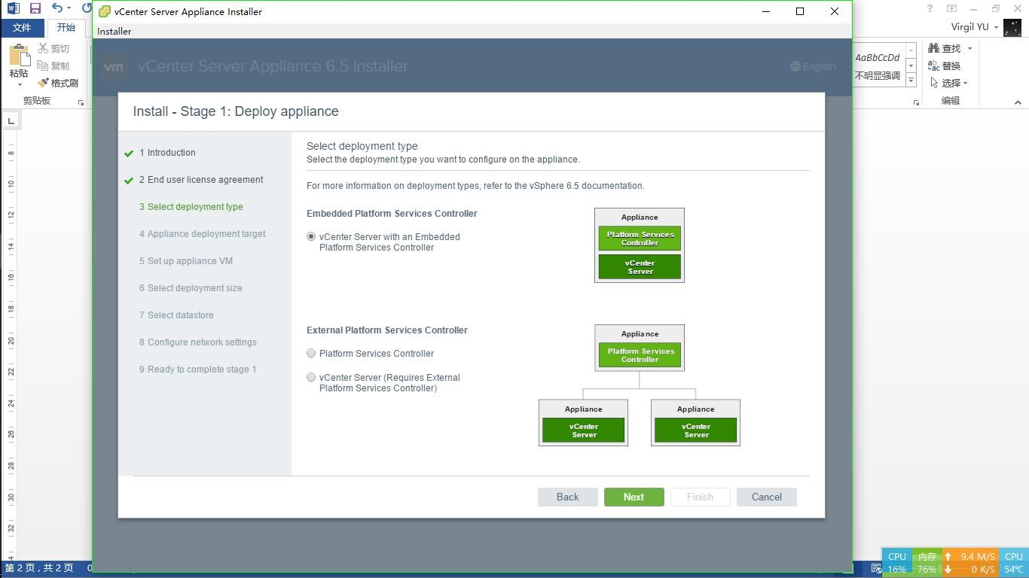Minimize the vCenter installer window

click(x=766, y=11)
